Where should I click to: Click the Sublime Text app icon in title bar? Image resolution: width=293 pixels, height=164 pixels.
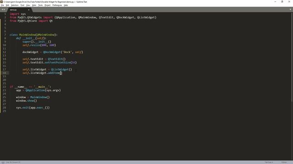pyautogui.click(x=1, y=2)
